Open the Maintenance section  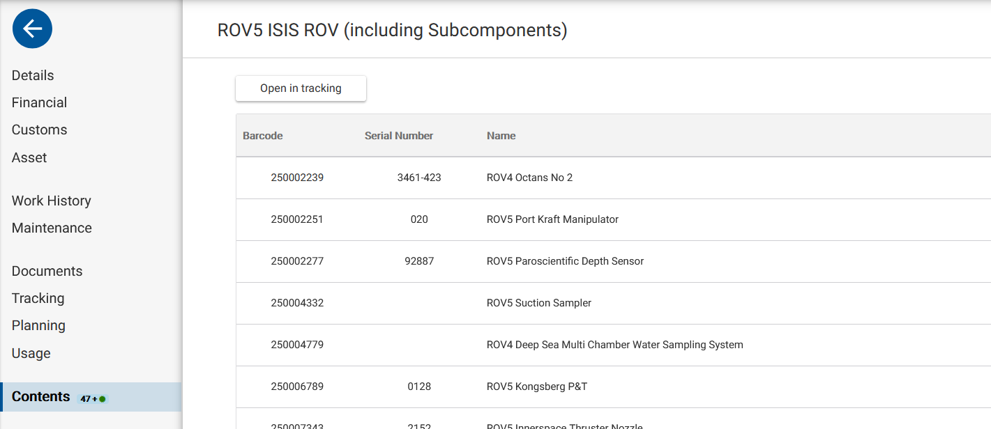click(x=52, y=228)
